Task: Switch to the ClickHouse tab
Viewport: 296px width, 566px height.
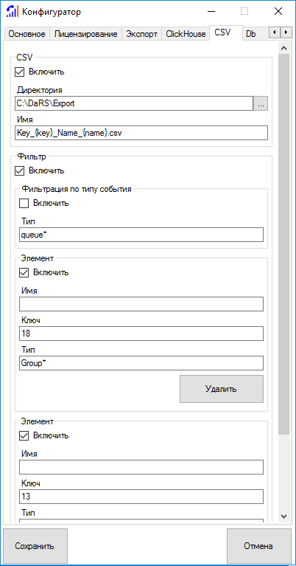Action: tap(186, 34)
